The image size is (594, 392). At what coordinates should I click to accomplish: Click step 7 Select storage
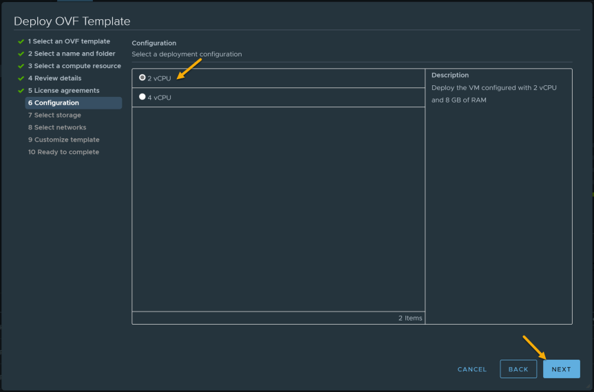coord(54,115)
